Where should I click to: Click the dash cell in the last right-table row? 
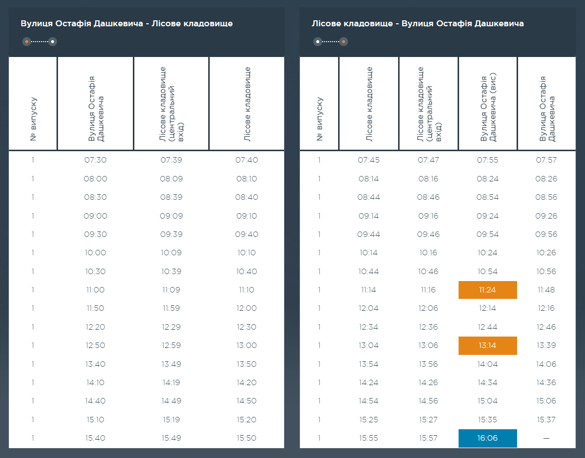546,438
